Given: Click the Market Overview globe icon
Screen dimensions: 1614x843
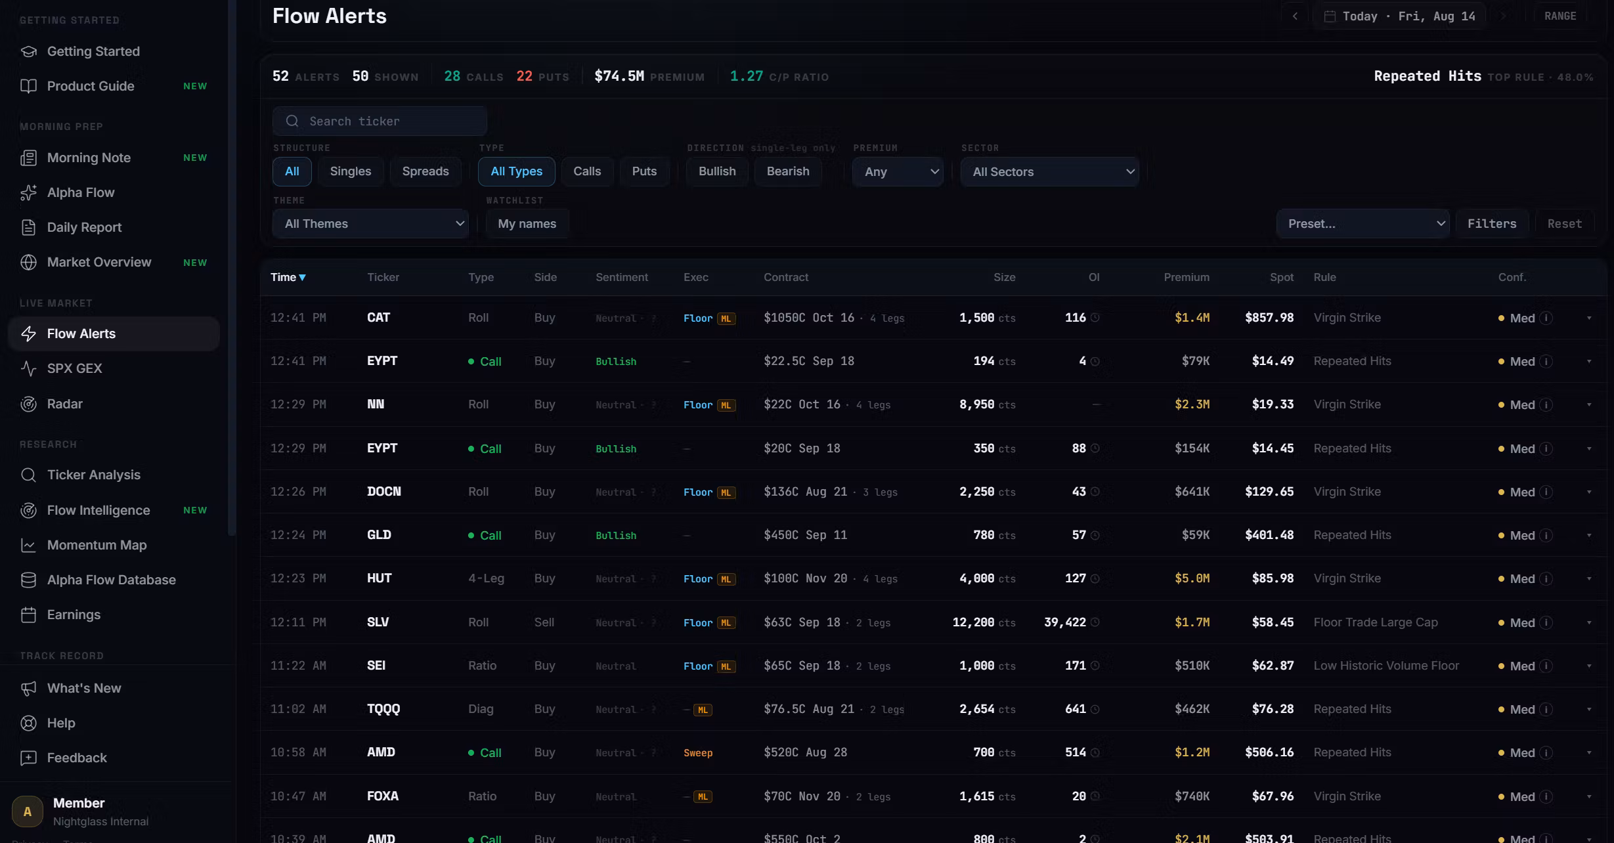Looking at the screenshot, I should click(28, 262).
